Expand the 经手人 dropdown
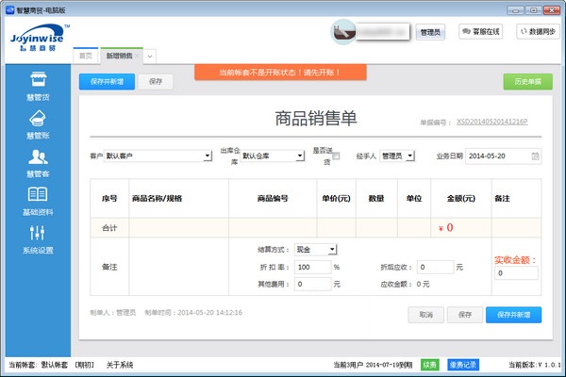566x377 pixels. pyautogui.click(x=410, y=156)
